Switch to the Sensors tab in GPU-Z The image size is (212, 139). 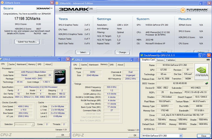[160, 60]
